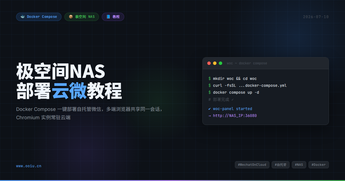Click the 教程 tag pill
The height and width of the screenshot is (181, 345).
[x=113, y=17]
